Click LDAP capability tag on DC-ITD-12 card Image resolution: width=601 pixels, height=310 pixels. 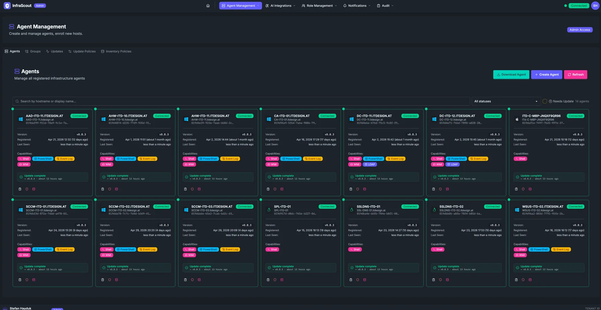pos(452,164)
